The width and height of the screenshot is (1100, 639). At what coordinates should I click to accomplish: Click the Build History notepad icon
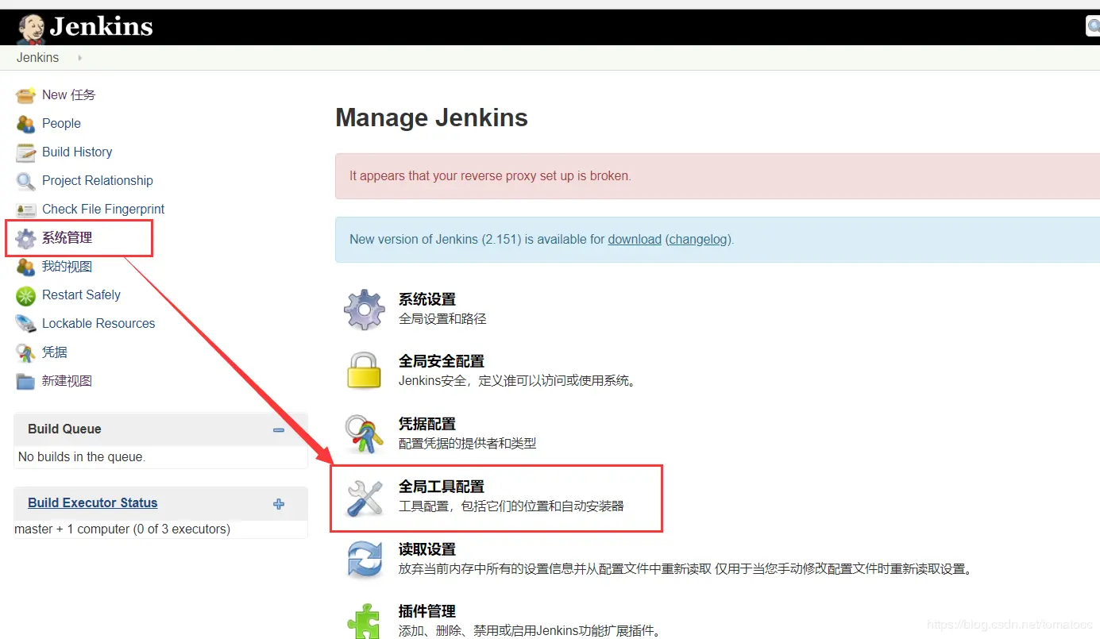26,152
